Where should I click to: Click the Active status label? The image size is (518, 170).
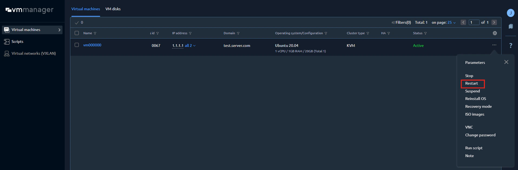coord(418,46)
